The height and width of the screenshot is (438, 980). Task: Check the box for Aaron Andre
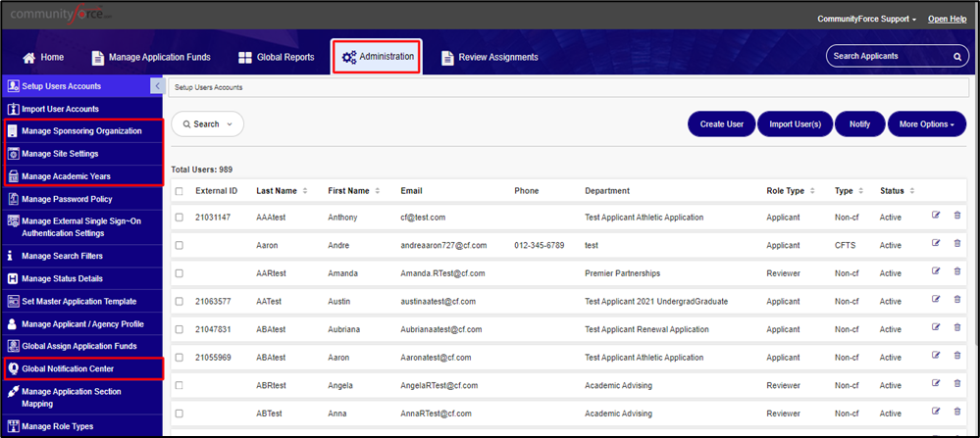pos(180,246)
